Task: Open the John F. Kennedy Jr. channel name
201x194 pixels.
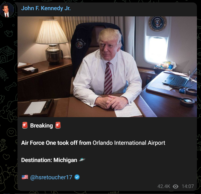Action: 46,8
